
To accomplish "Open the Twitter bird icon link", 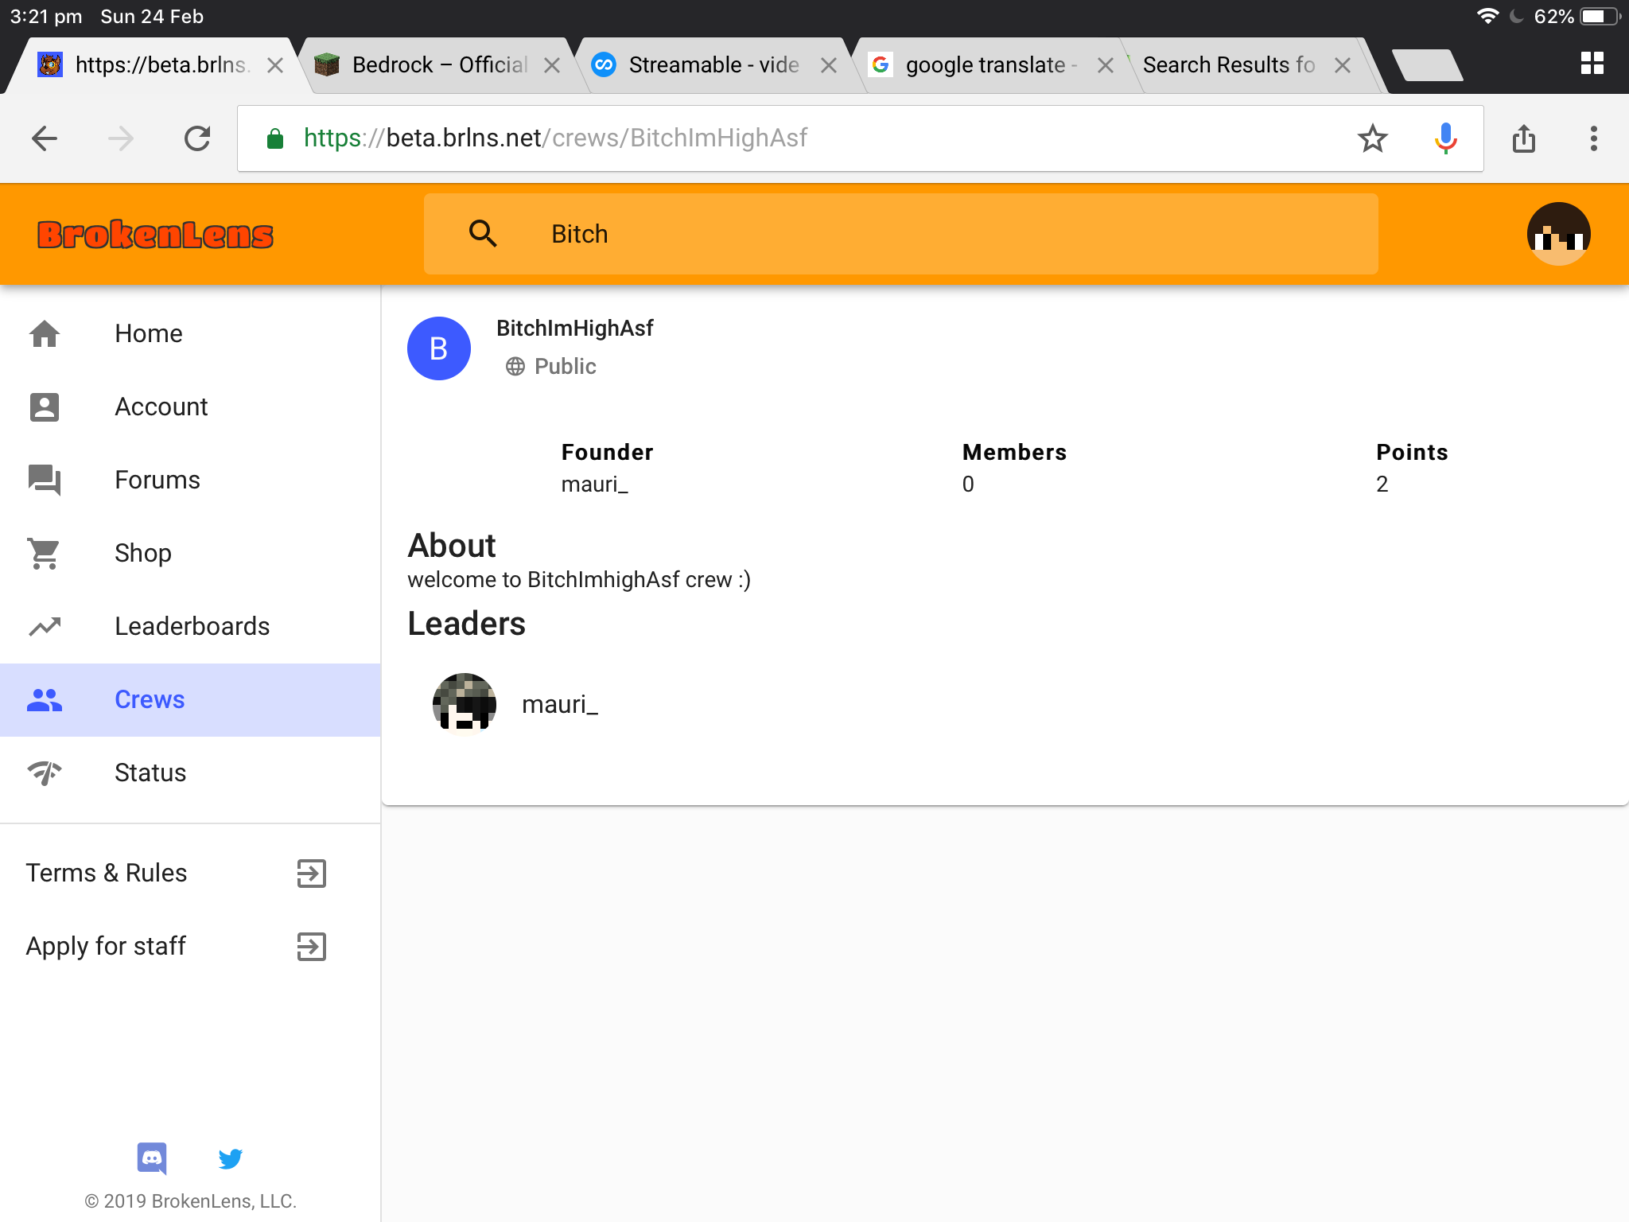I will (x=230, y=1158).
